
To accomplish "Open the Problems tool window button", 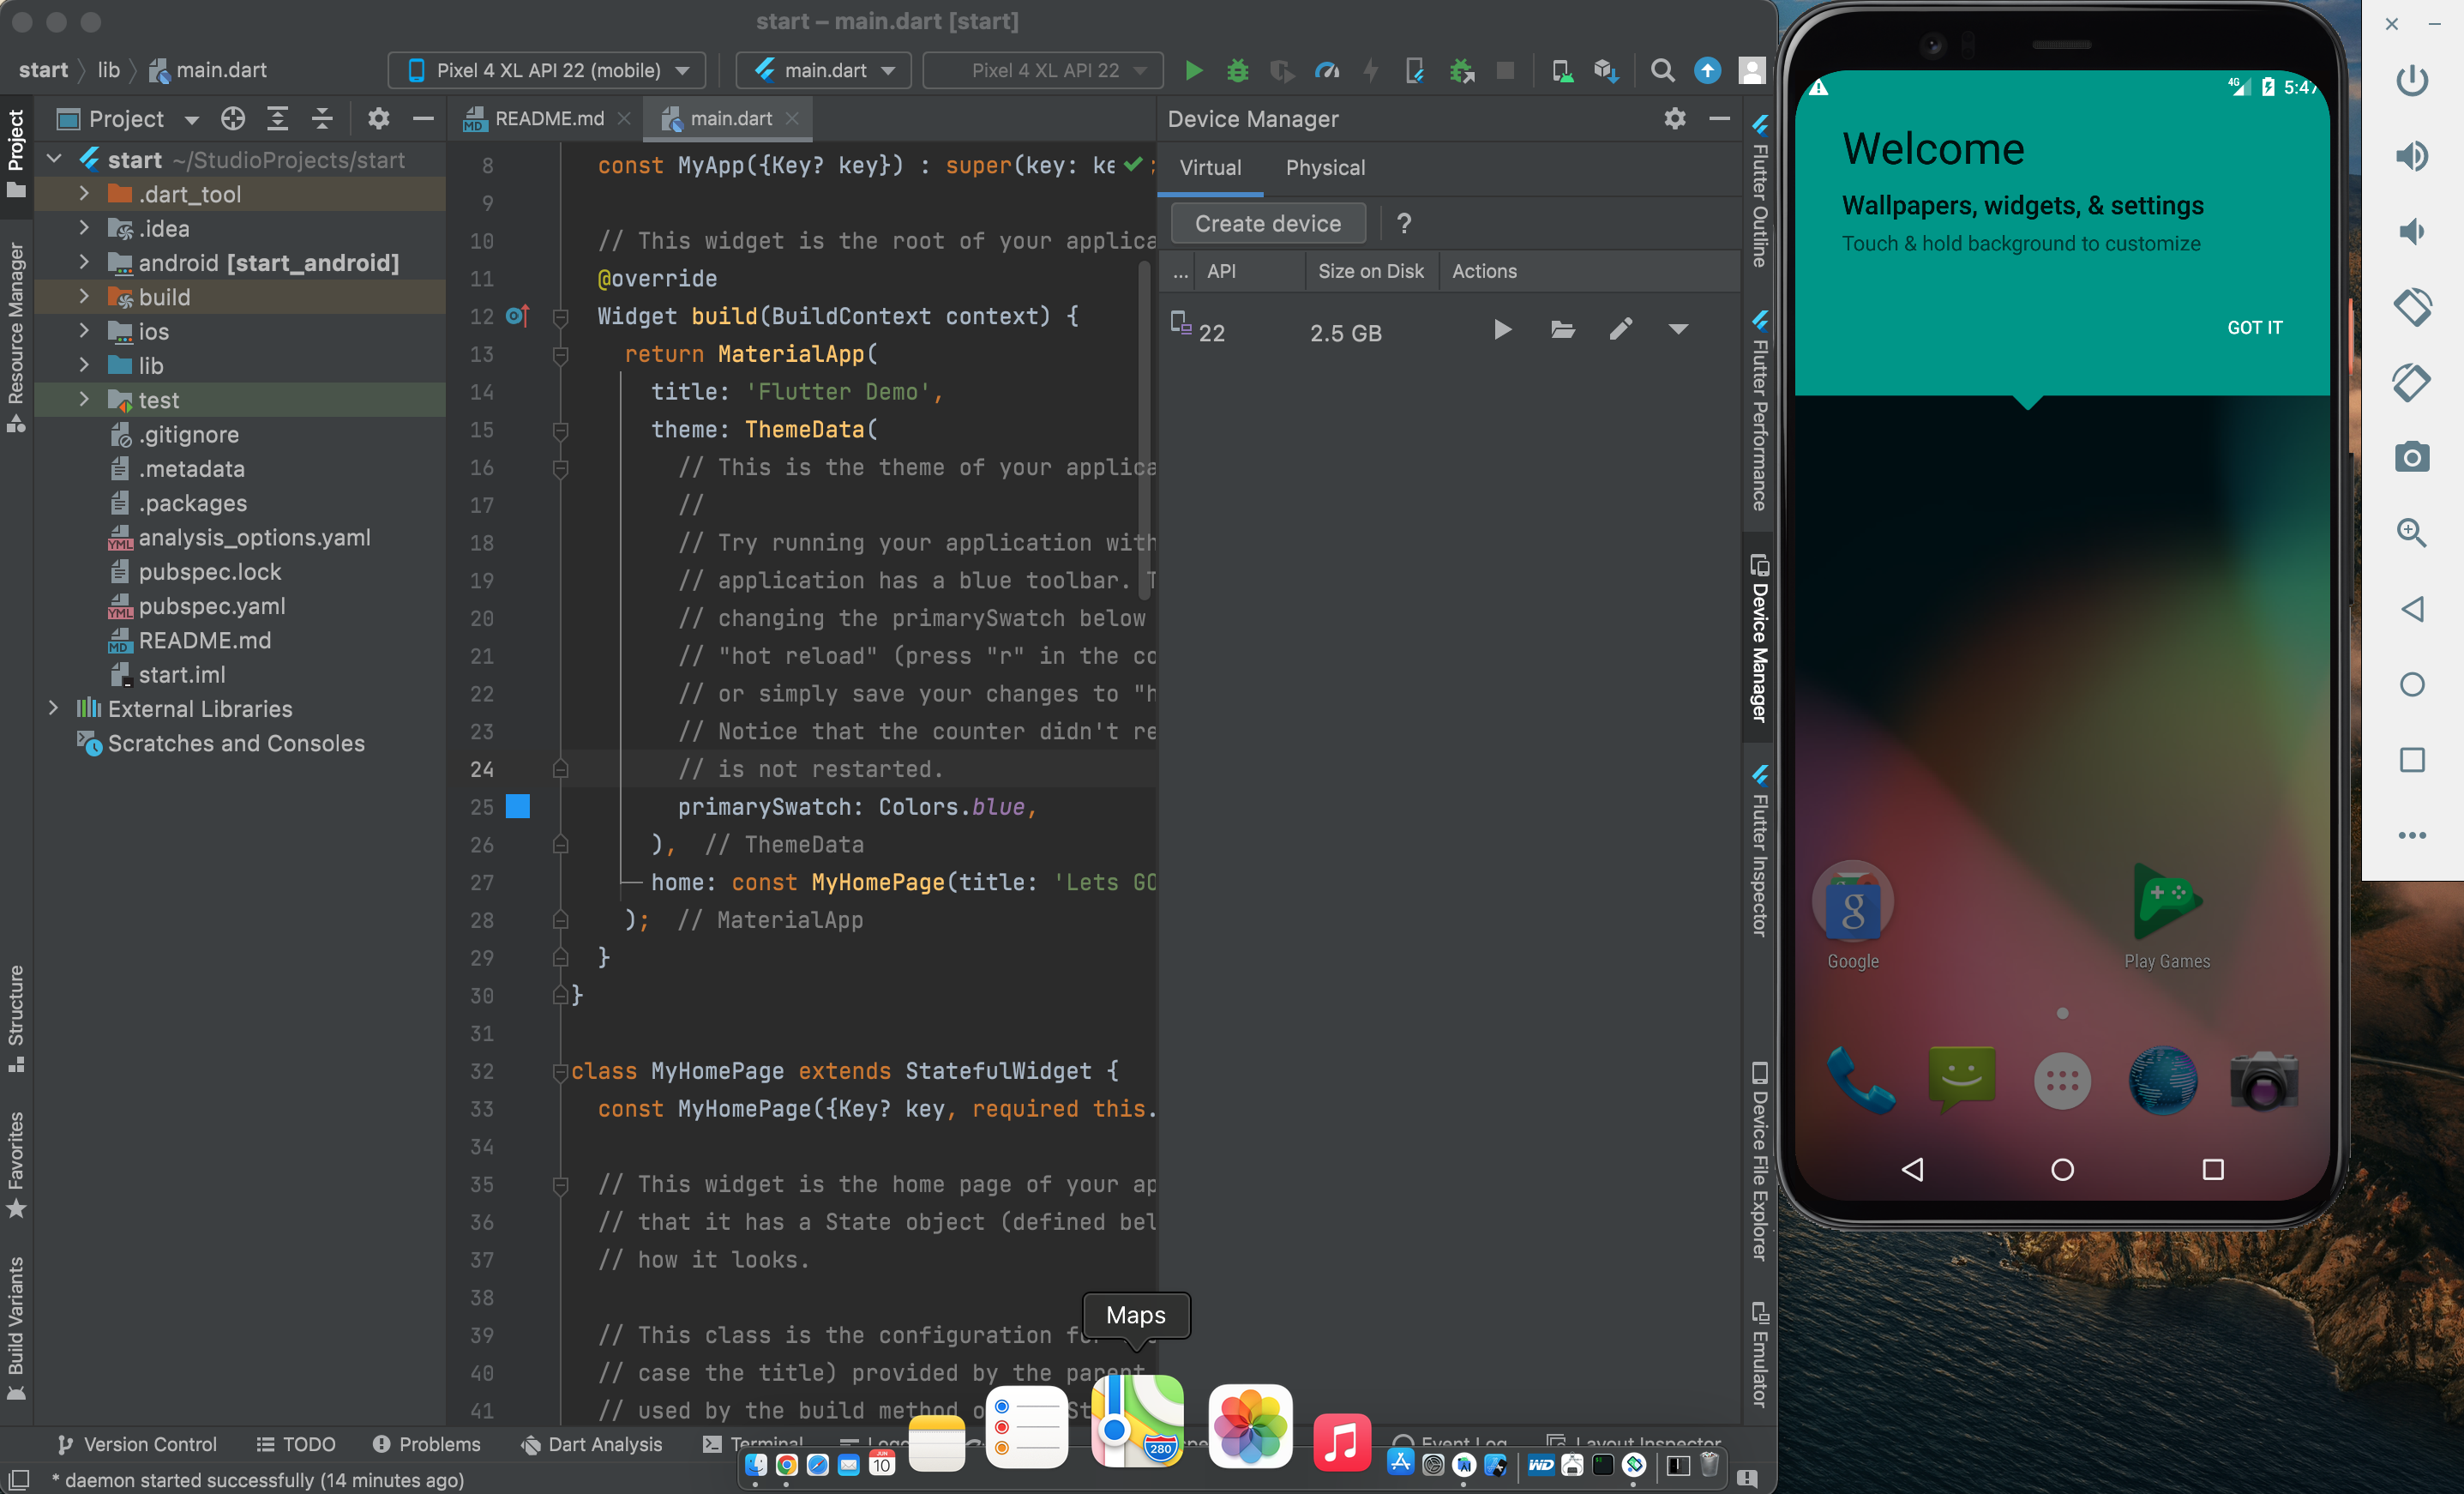I will tap(426, 1444).
